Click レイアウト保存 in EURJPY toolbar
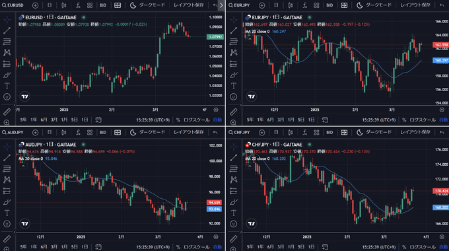 pos(415,5)
